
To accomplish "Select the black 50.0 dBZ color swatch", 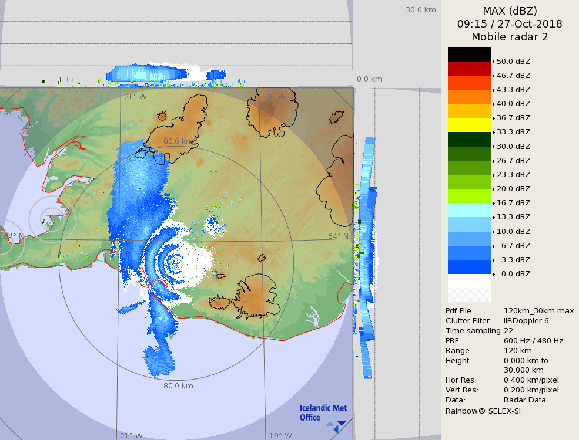I will tap(469, 54).
